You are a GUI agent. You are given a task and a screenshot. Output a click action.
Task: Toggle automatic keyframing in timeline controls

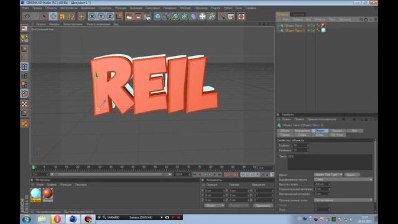tap(231, 174)
